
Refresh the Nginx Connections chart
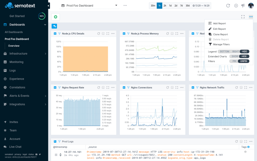coord(168,87)
